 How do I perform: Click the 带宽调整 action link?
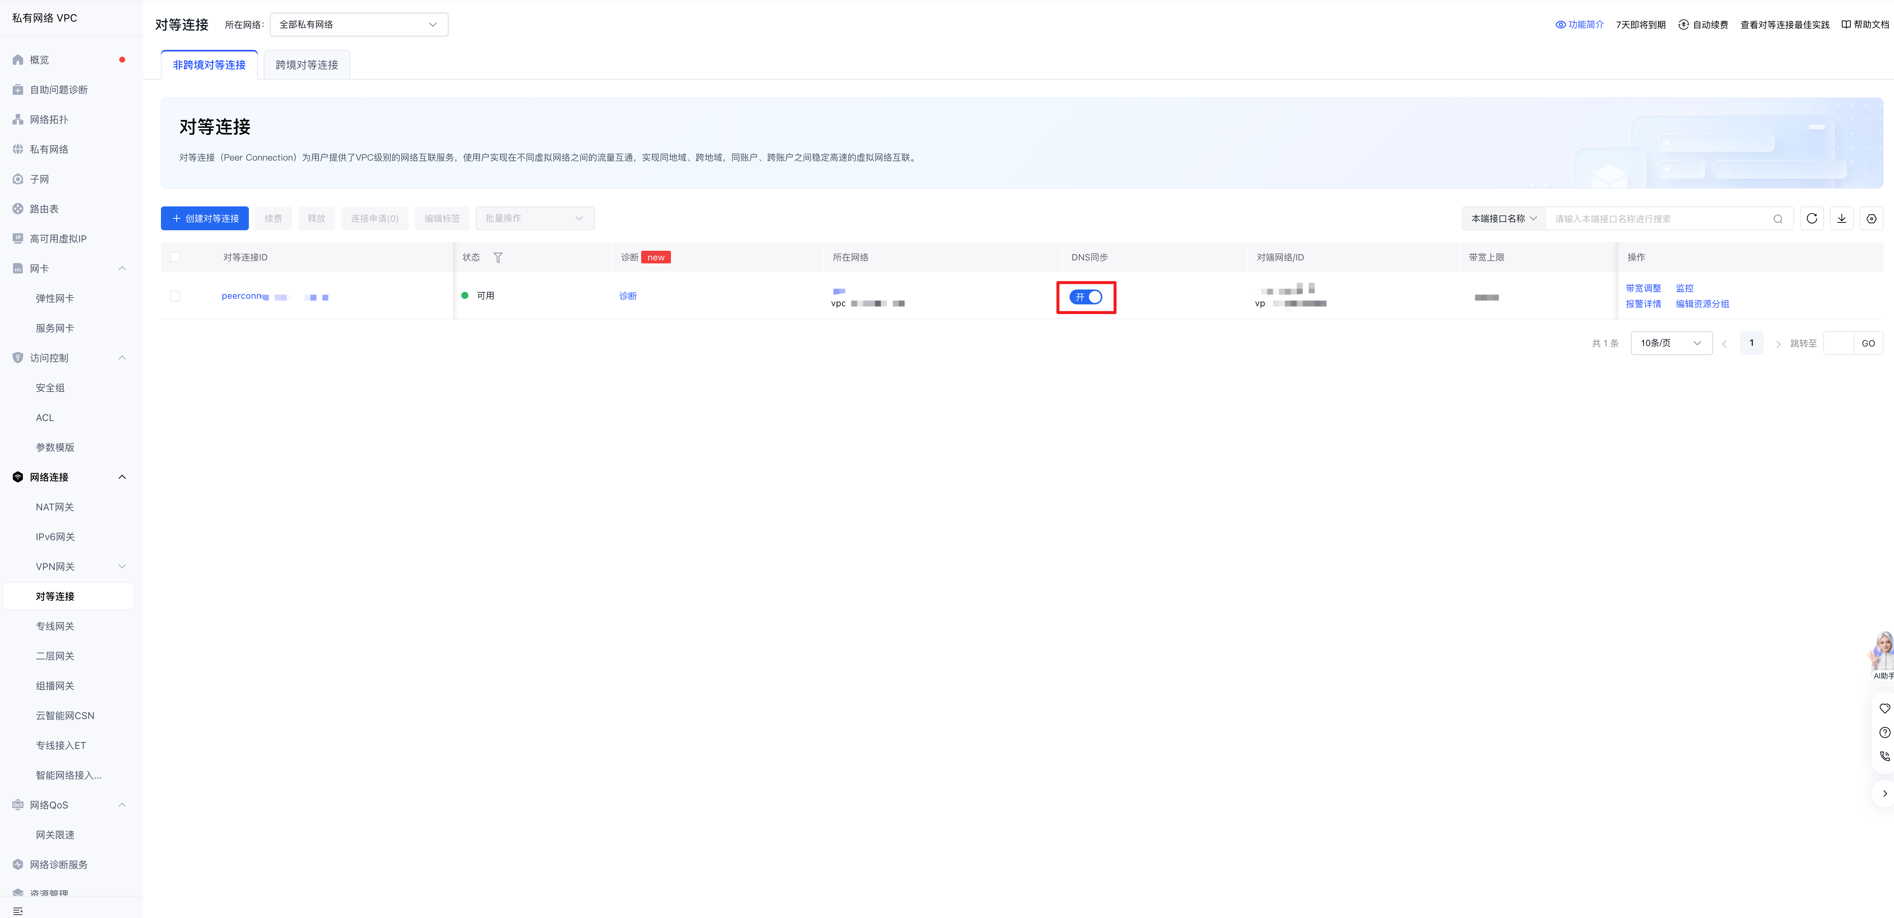click(1643, 288)
